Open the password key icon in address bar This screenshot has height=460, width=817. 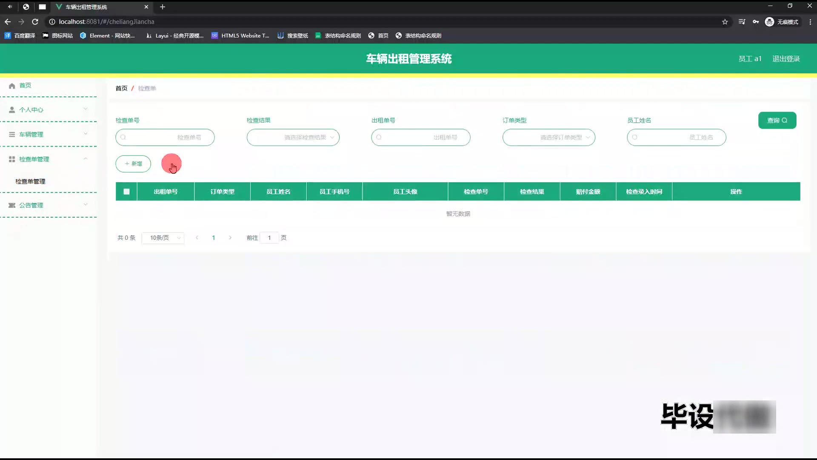coord(756,22)
